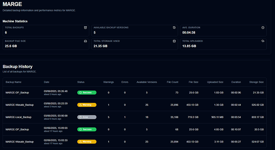Click the duration 00:10:07
The image size is (275, 150).
pyautogui.click(x=236, y=129)
